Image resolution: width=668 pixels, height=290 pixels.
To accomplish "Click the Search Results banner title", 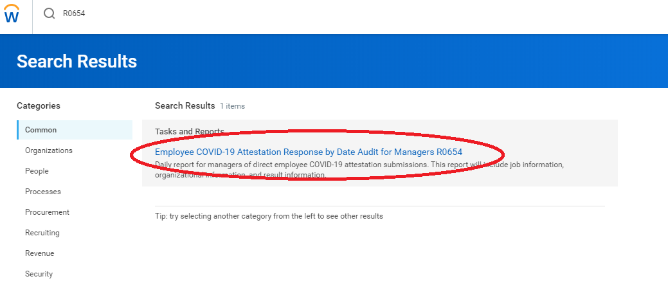I will [77, 61].
